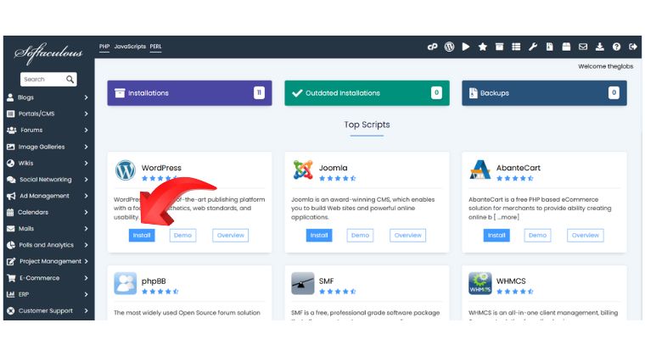
Task: Click the 'Welcome theglobs' text
Action: pyautogui.click(x=605, y=66)
